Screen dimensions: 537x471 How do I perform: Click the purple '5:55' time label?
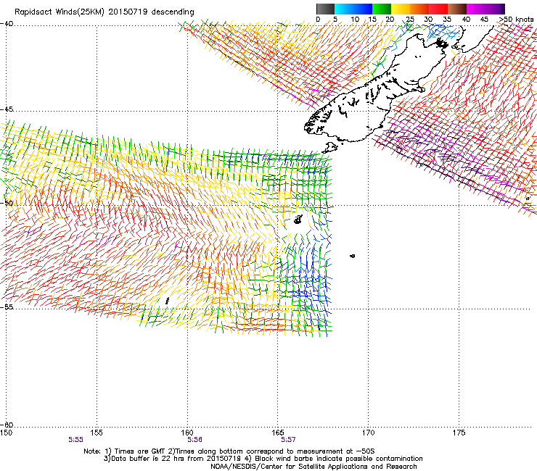coord(75,440)
